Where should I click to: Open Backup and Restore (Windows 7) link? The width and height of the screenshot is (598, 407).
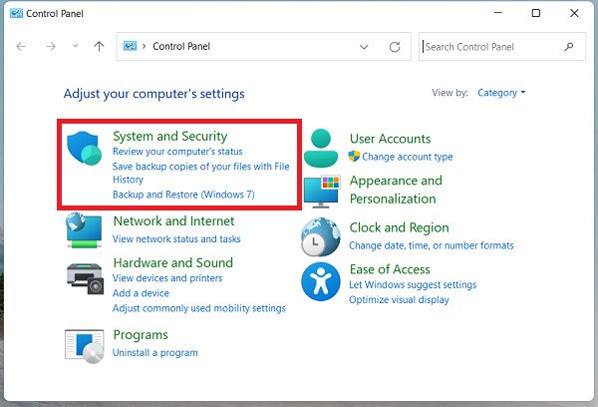click(183, 195)
